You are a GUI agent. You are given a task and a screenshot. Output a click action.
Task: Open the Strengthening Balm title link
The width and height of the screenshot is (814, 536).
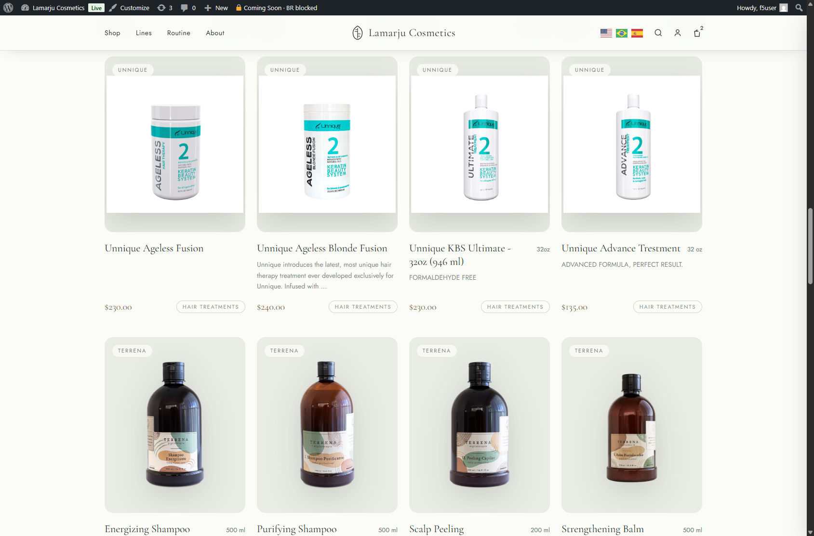[602, 529]
